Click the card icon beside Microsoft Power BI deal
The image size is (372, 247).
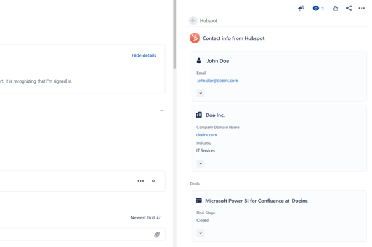click(199, 200)
